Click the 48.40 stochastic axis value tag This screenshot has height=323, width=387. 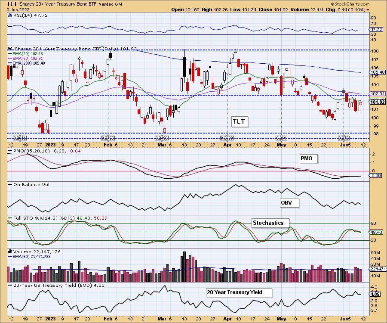[377, 232]
